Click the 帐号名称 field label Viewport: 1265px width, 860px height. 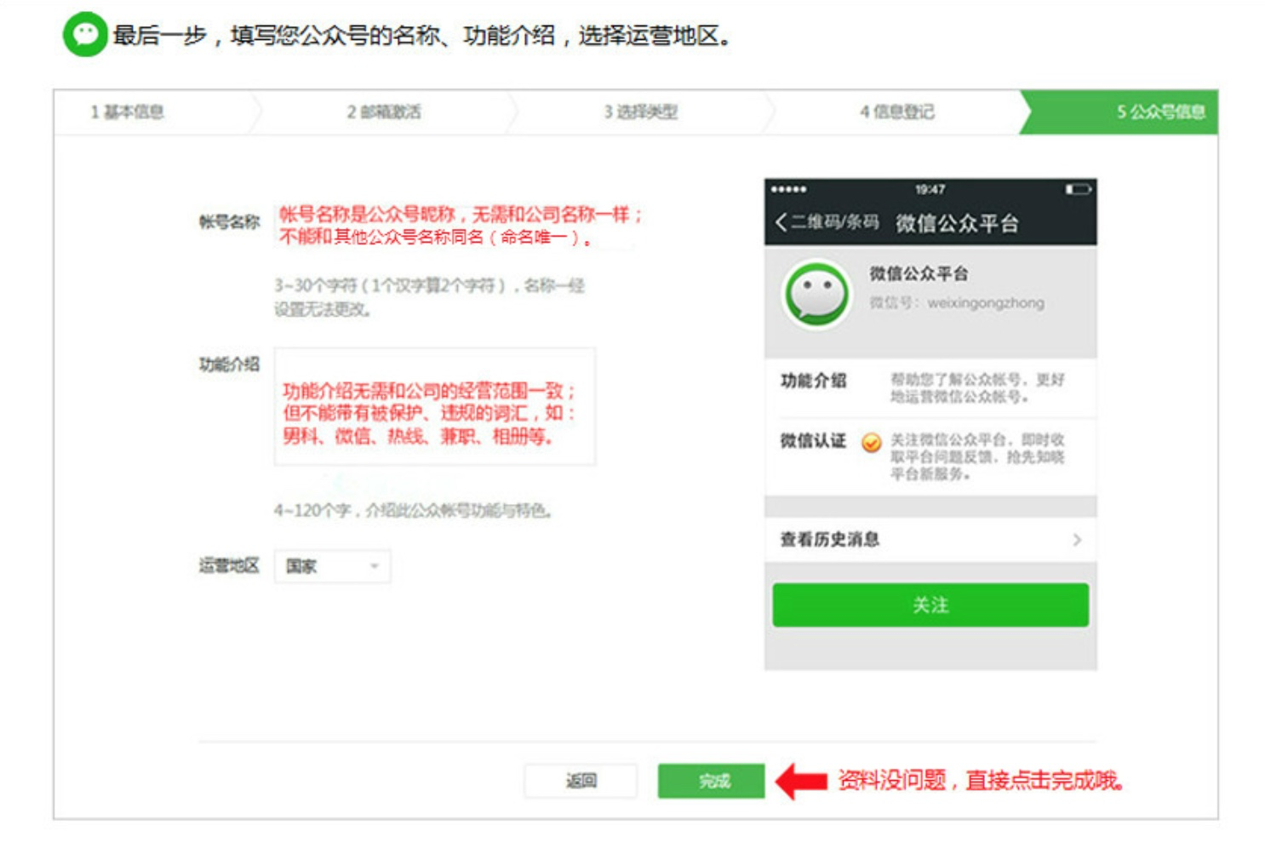pos(229,222)
